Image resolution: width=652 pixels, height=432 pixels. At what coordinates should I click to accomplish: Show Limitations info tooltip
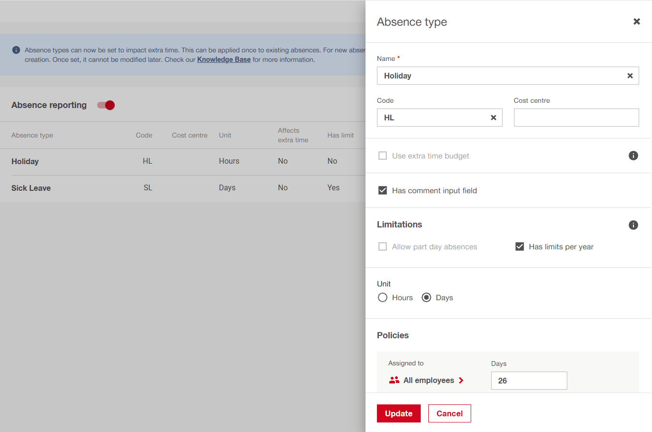coord(633,225)
